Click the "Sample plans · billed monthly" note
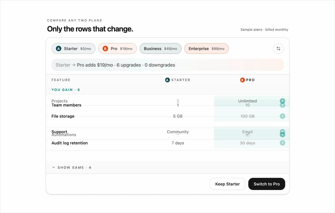 [264, 30]
